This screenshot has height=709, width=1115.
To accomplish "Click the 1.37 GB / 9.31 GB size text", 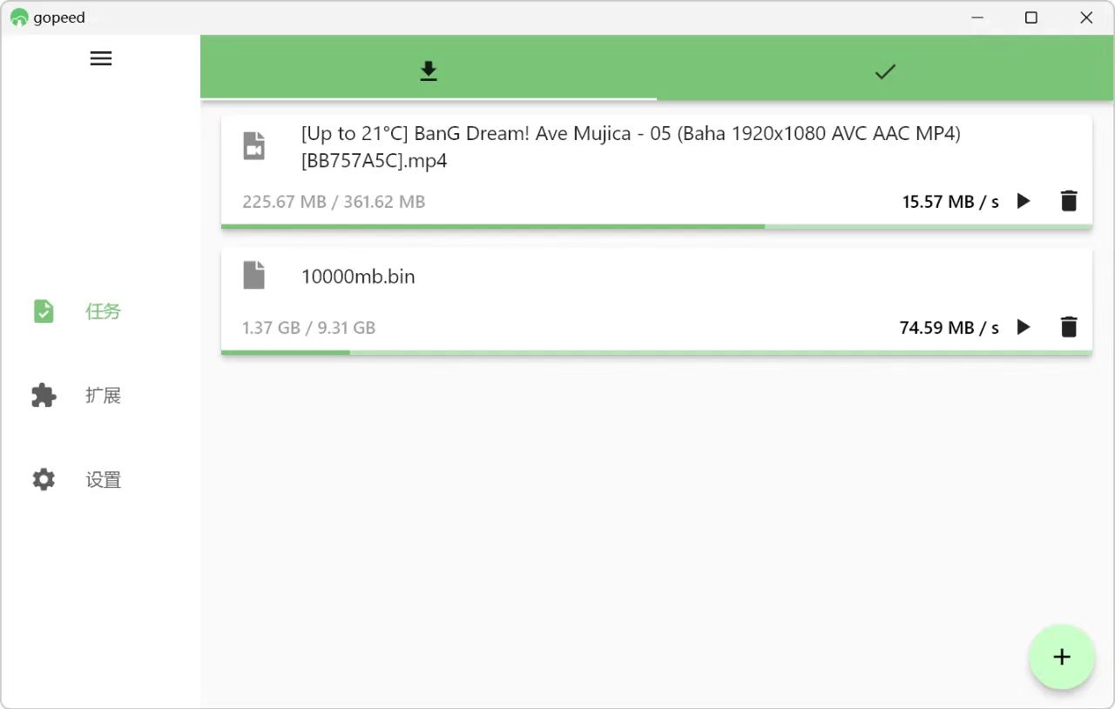I will point(309,328).
